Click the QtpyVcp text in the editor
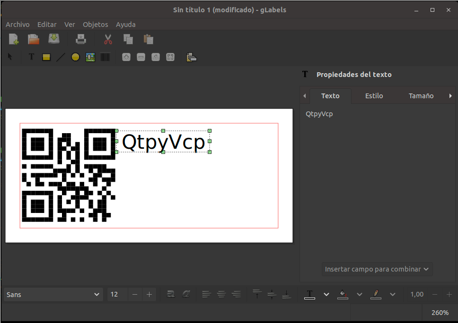 [319, 114]
